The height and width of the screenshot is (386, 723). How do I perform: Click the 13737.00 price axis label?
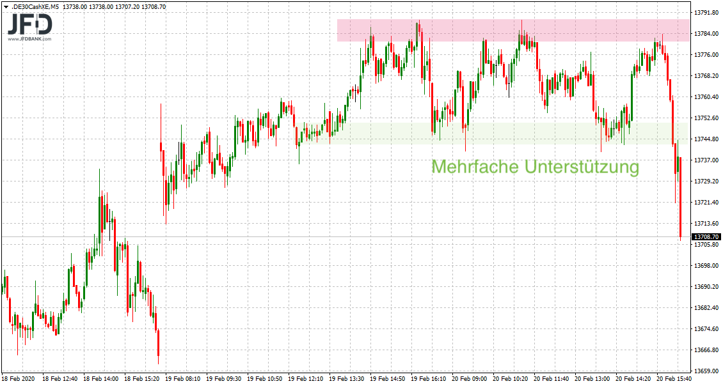click(706, 160)
